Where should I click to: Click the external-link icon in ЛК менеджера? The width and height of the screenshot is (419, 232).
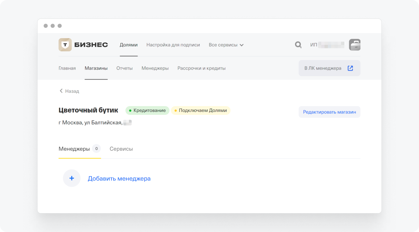coord(350,68)
